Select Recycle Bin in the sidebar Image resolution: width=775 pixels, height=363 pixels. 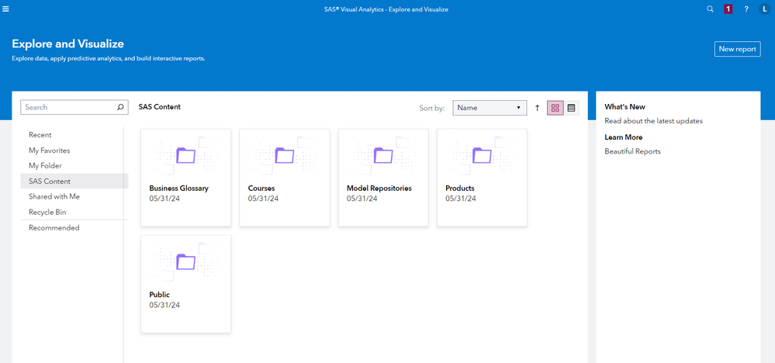(74, 213)
